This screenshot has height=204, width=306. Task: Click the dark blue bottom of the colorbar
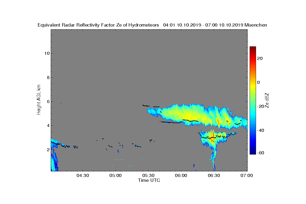pyautogui.click(x=253, y=153)
